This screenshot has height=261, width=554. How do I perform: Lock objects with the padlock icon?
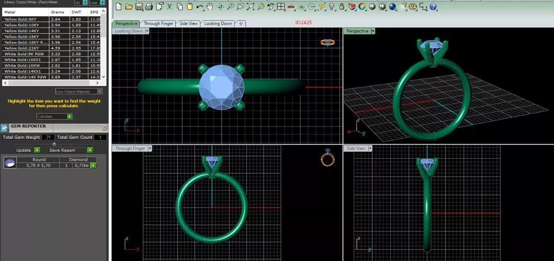342,6
